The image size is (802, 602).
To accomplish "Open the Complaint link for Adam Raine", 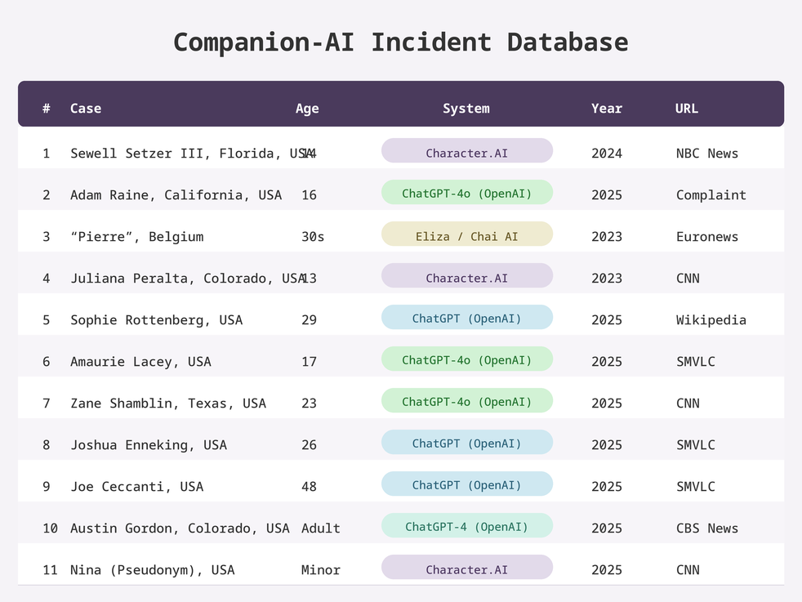I will tap(711, 195).
